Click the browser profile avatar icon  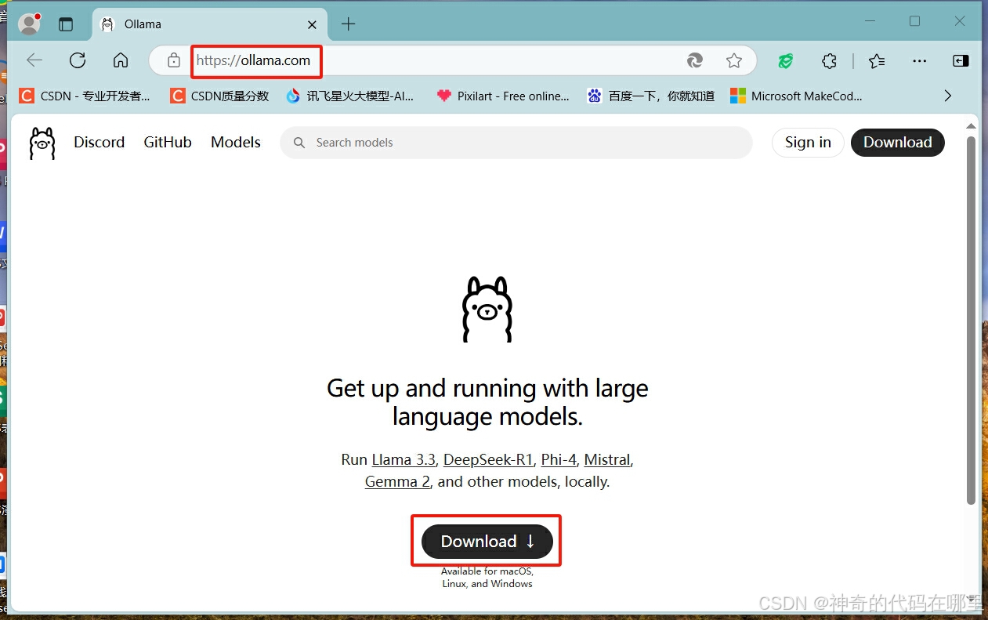tap(29, 24)
